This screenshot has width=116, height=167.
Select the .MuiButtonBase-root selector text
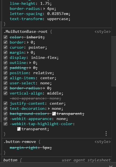tap(25, 32)
